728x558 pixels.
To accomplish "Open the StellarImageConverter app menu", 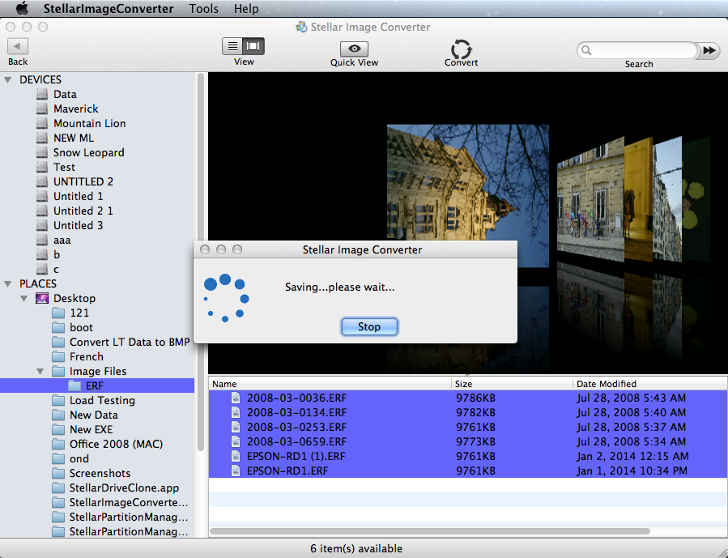I will pyautogui.click(x=109, y=8).
